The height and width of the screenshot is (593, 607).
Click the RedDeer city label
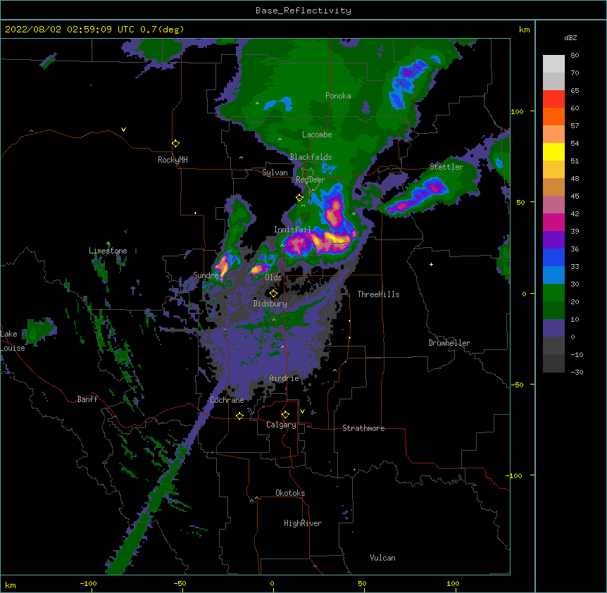coord(310,180)
